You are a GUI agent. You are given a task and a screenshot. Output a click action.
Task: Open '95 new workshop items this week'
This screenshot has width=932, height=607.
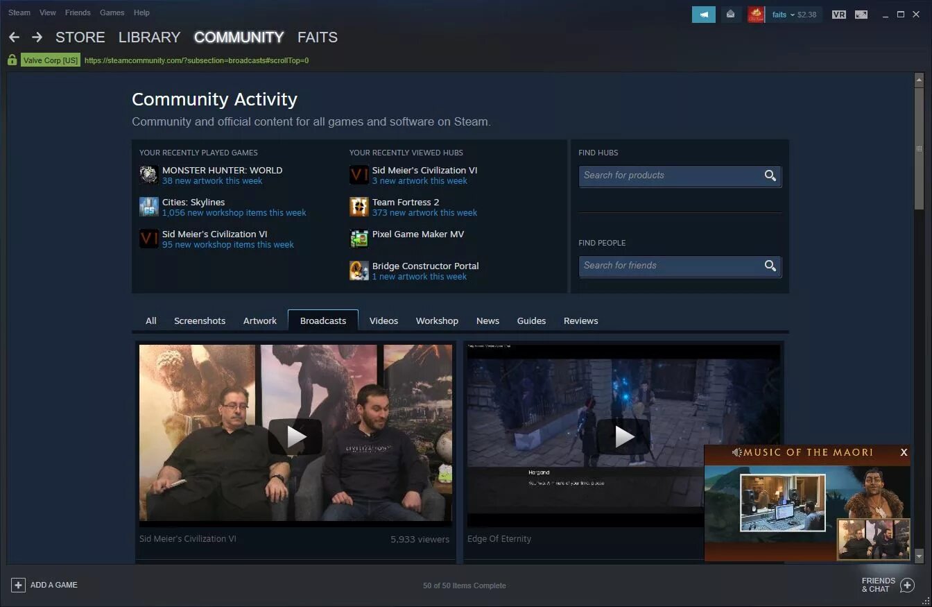click(x=228, y=245)
